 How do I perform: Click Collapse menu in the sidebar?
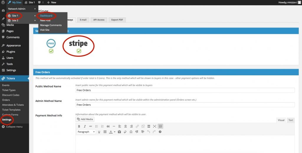point(12,127)
